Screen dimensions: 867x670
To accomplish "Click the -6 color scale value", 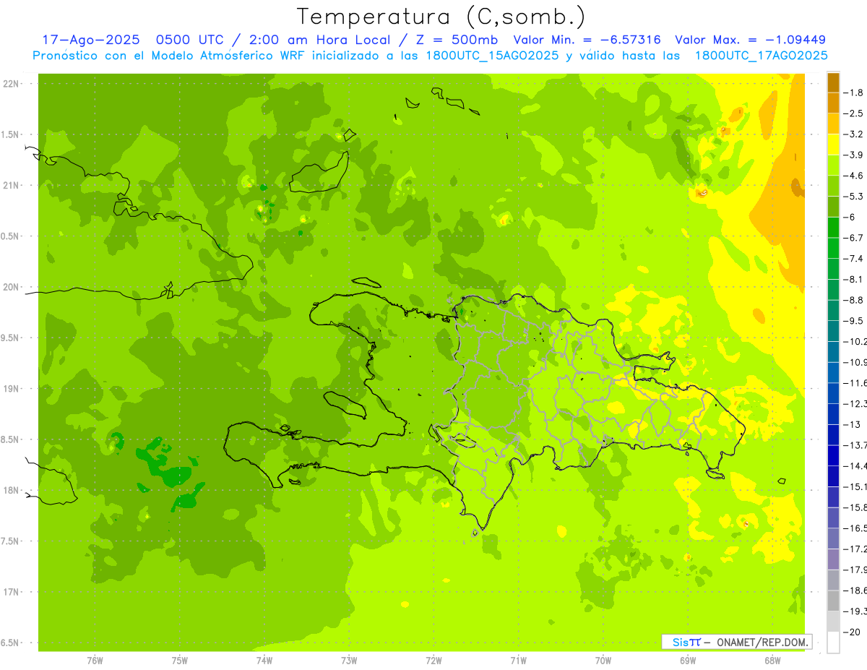I will 851,217.
